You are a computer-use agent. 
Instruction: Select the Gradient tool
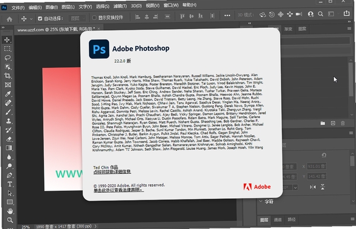(x=9, y=148)
